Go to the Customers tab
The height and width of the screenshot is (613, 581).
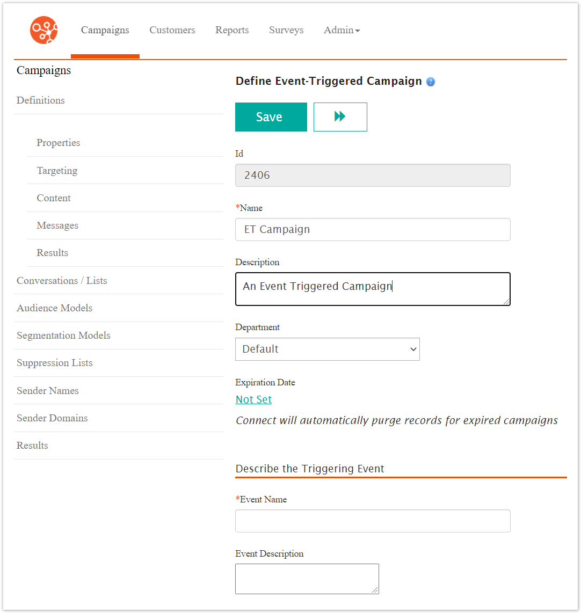172,30
